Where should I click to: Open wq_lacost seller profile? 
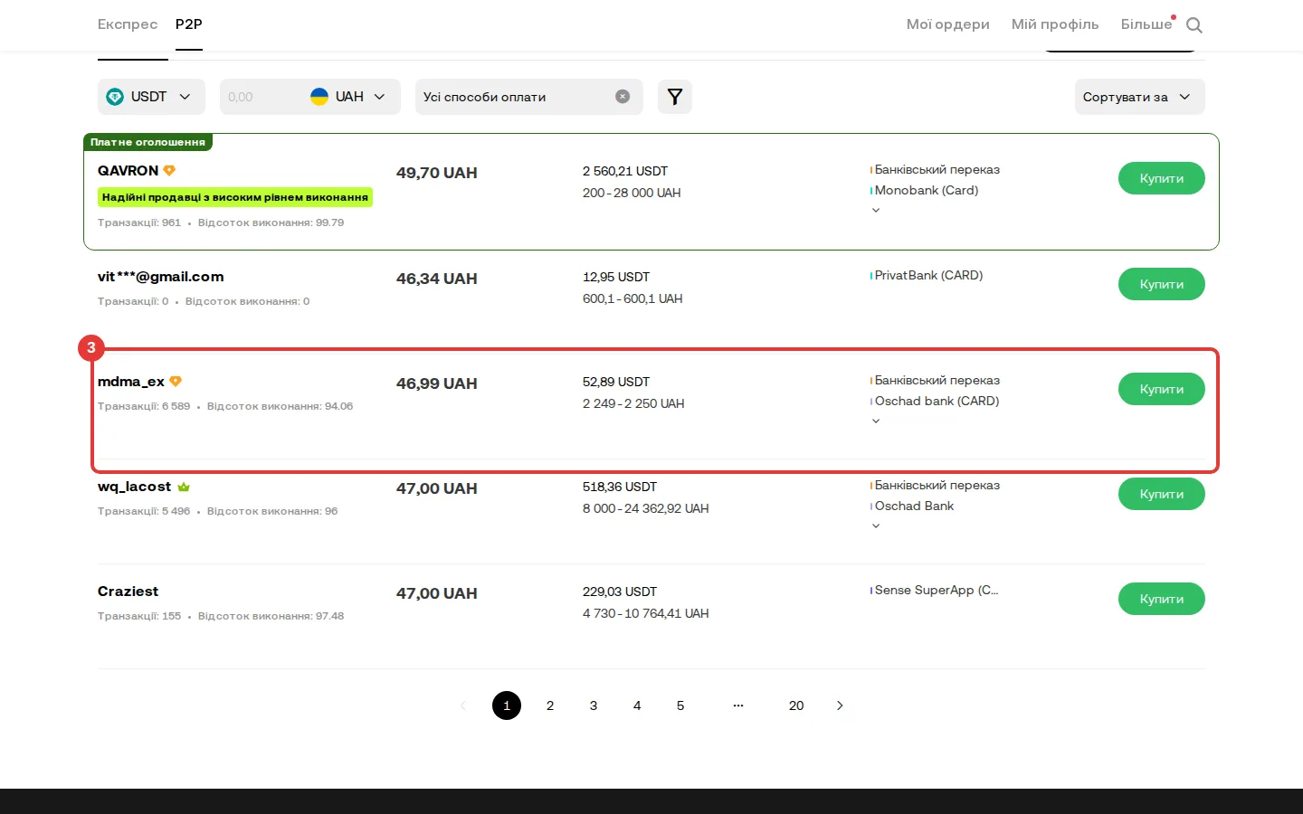click(x=134, y=487)
